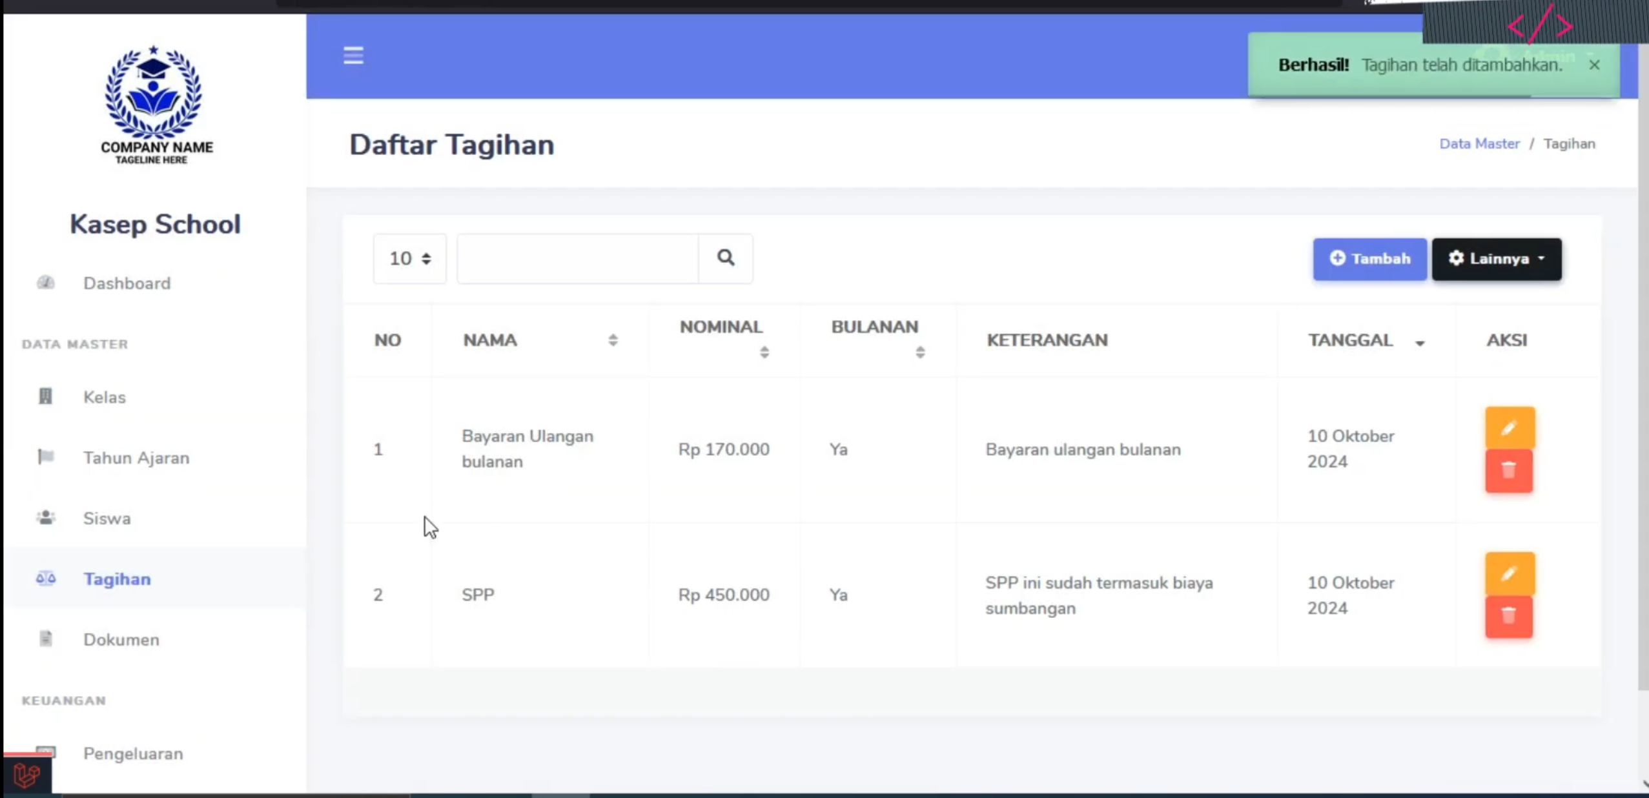Click the search magnifier button
1649x798 pixels.
pyautogui.click(x=726, y=258)
